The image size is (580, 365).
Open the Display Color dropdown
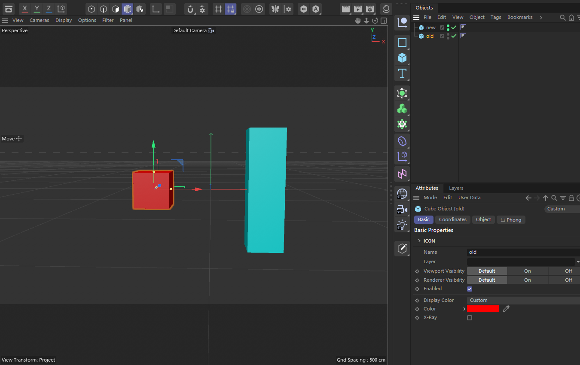pos(523,300)
